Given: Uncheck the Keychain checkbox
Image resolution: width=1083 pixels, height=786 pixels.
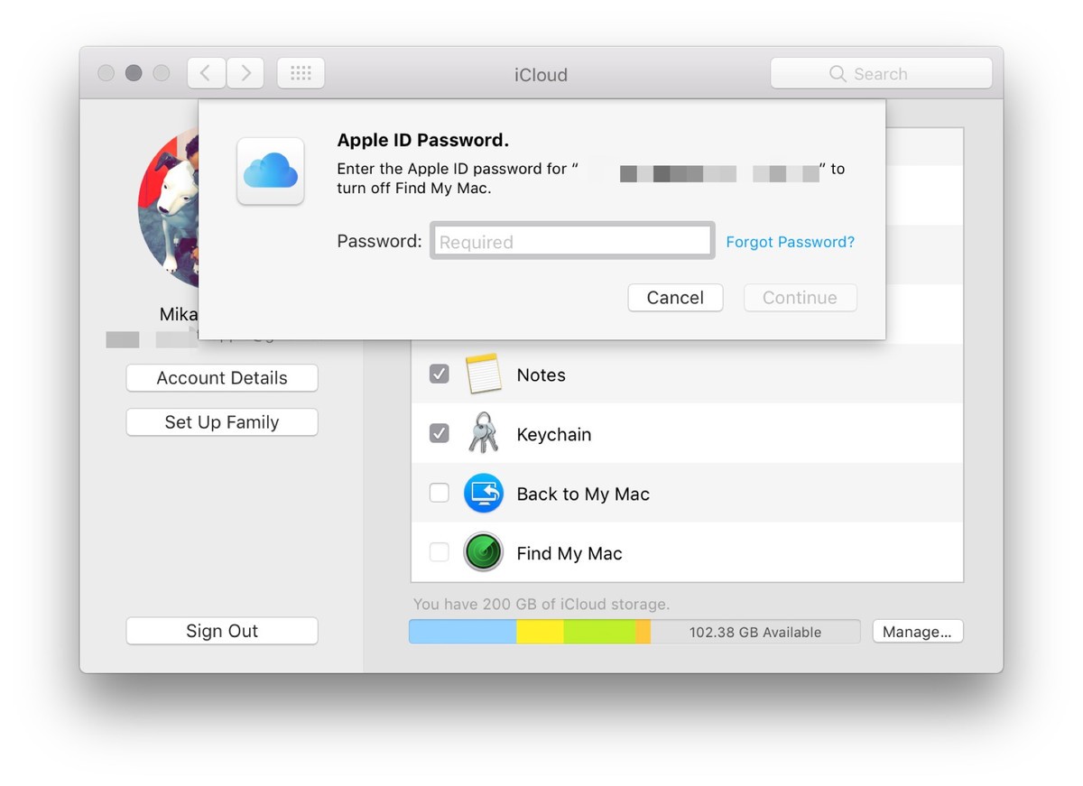Looking at the screenshot, I should pyautogui.click(x=439, y=434).
